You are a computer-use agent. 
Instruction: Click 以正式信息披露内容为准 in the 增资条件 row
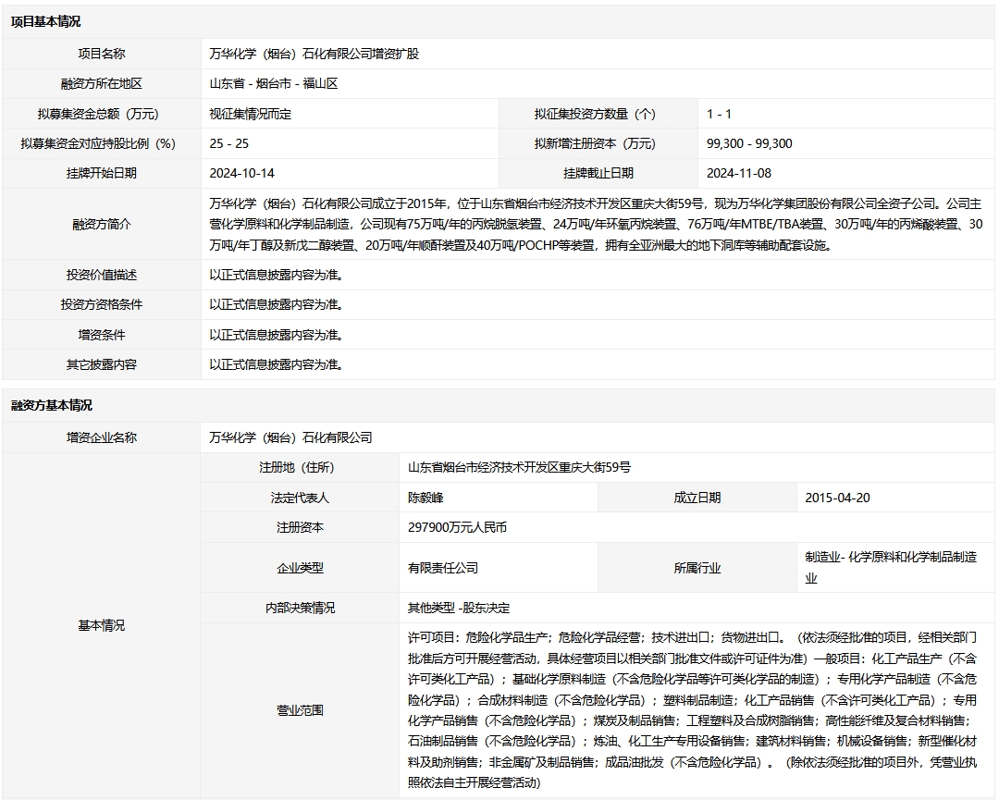point(277,335)
